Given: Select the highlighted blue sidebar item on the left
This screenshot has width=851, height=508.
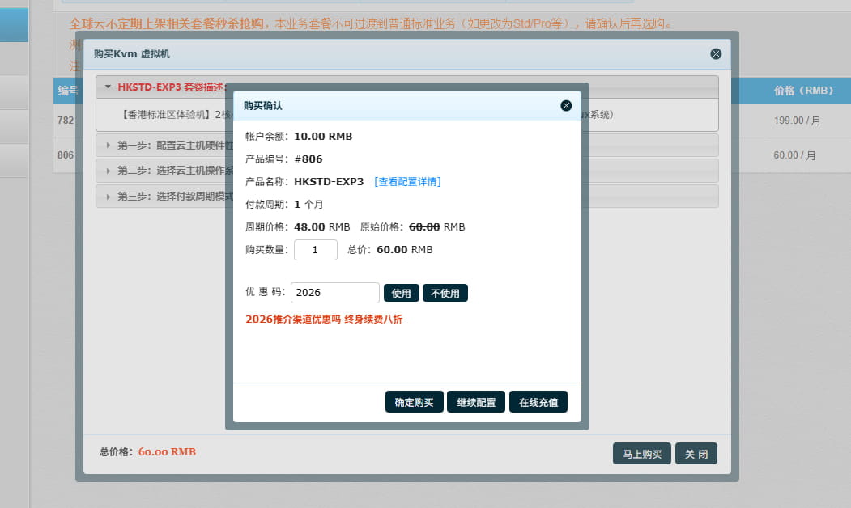Looking at the screenshot, I should 13,24.
